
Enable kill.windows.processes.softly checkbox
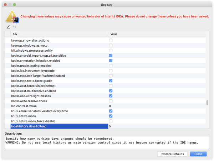click(x=111, y=51)
